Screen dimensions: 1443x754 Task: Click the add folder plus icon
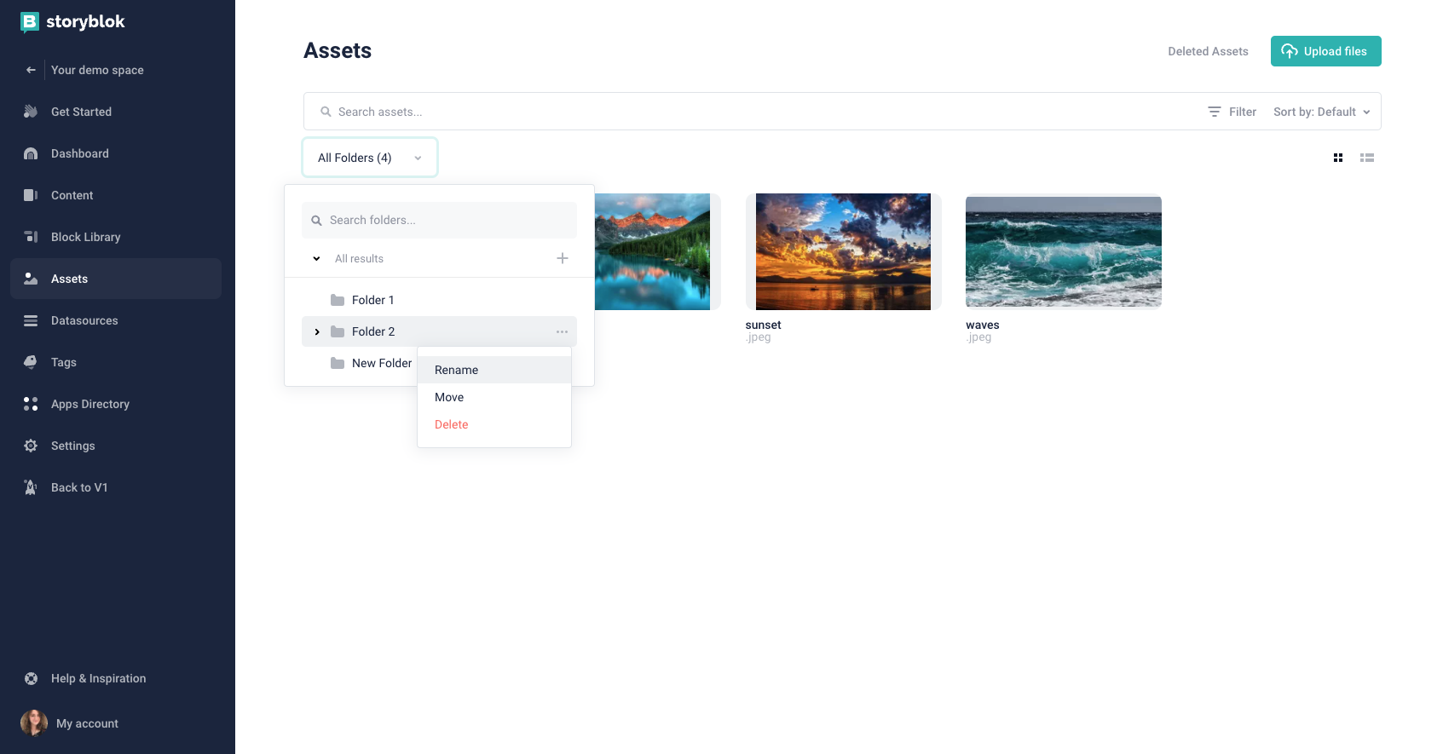pos(563,258)
